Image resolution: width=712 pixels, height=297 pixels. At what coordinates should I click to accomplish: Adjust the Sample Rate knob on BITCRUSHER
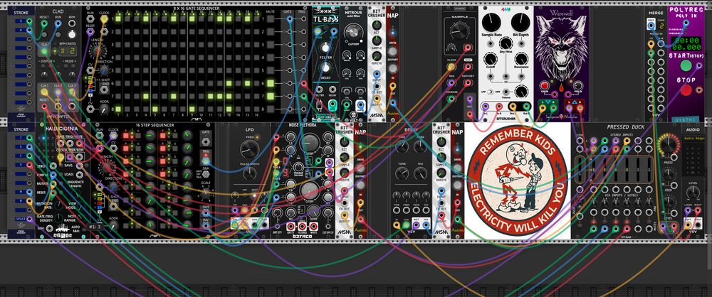point(491,22)
